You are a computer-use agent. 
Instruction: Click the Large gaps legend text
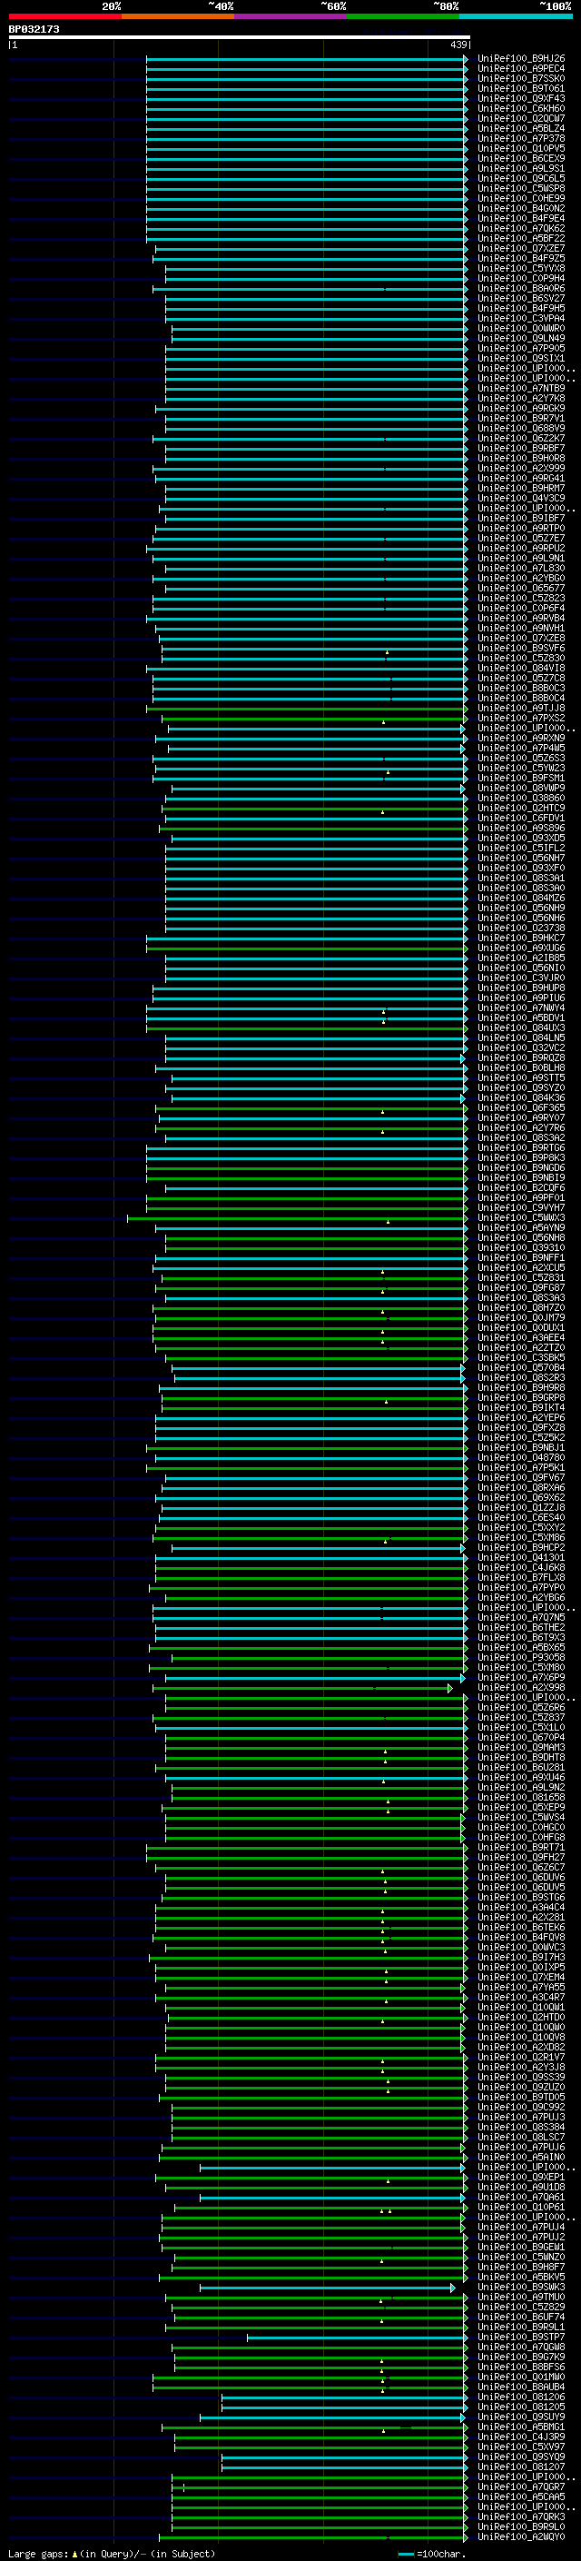coord(112,2553)
